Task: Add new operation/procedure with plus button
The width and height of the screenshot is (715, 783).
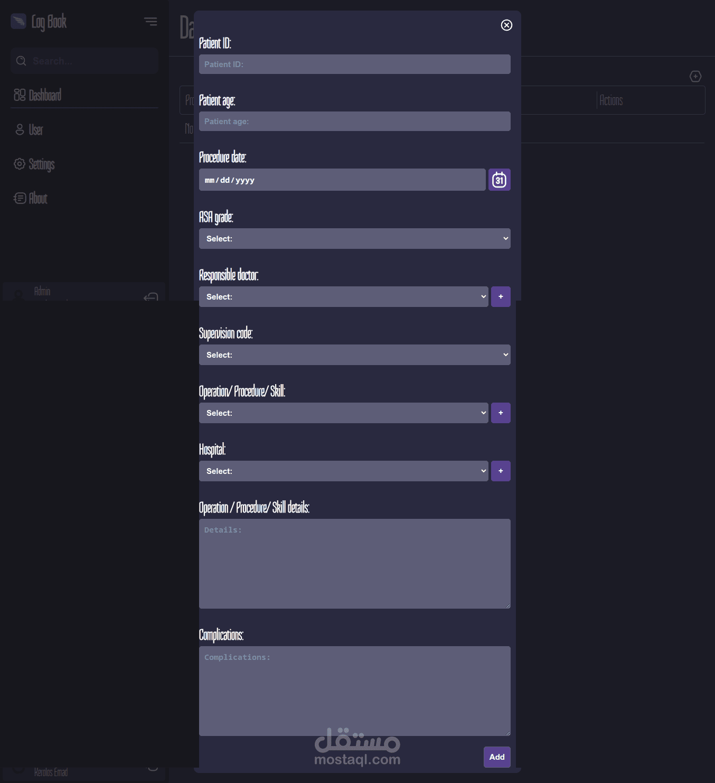Action: point(501,413)
